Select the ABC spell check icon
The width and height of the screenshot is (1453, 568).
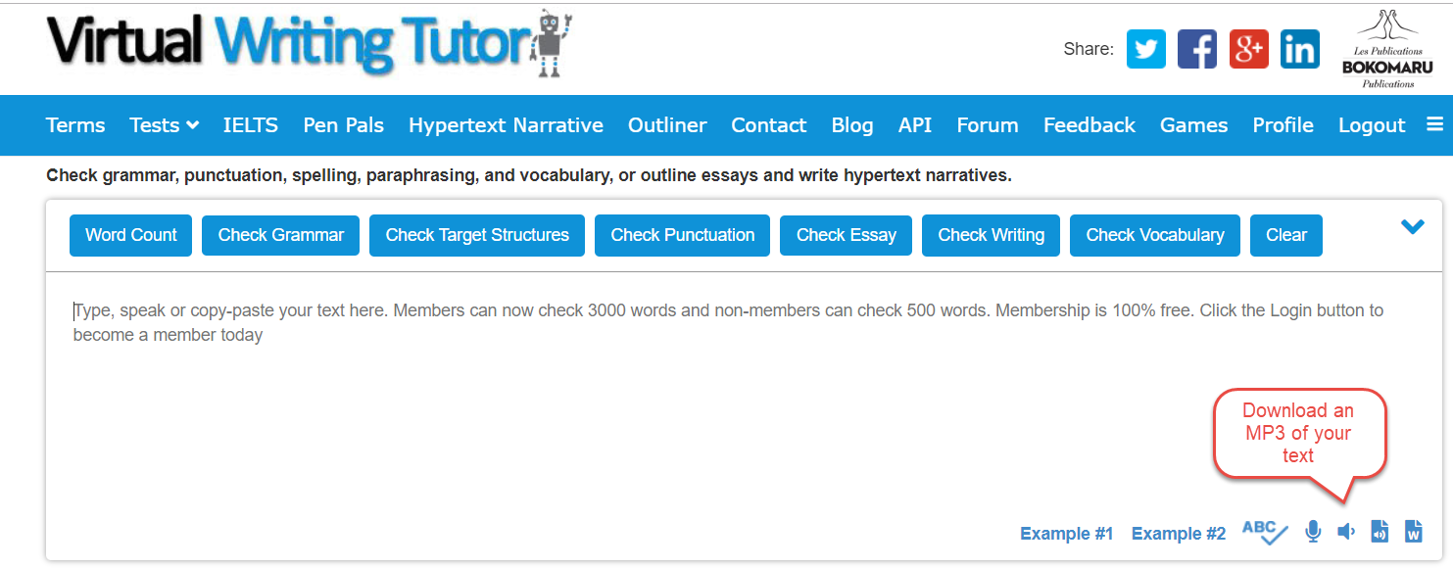[x=1264, y=531]
